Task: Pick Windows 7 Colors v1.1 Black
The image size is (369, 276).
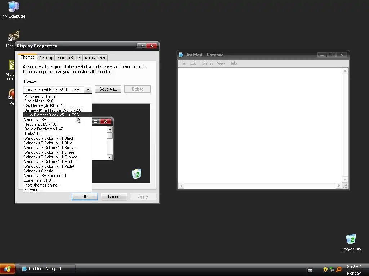Action: point(57,138)
